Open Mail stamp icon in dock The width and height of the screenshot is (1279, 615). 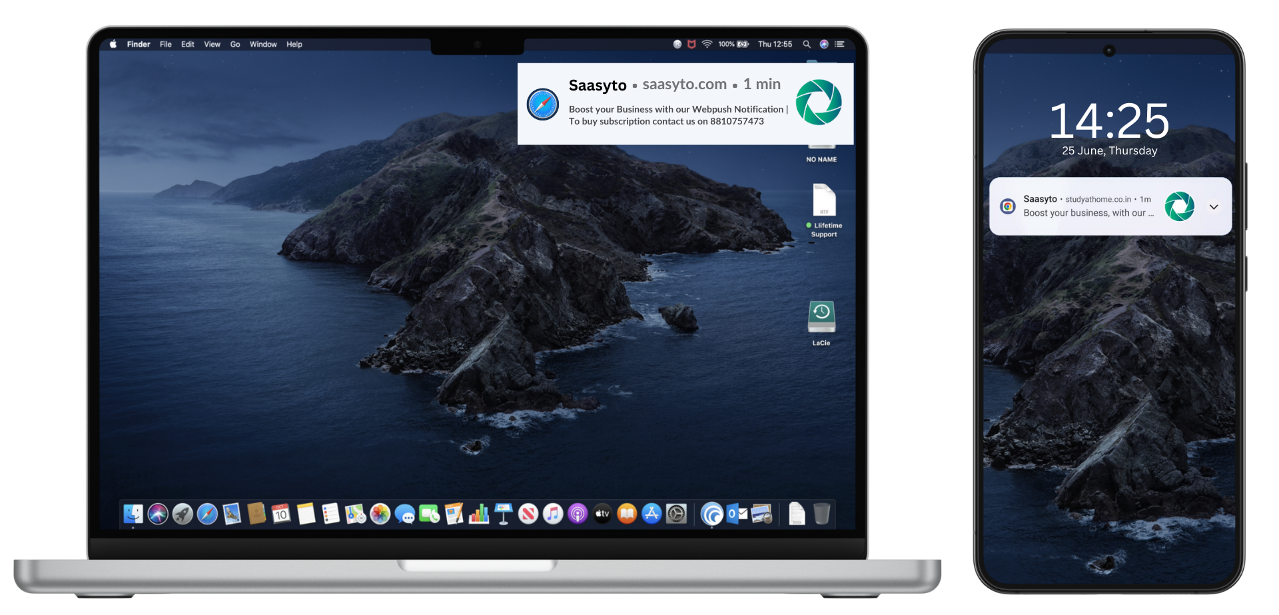click(232, 514)
